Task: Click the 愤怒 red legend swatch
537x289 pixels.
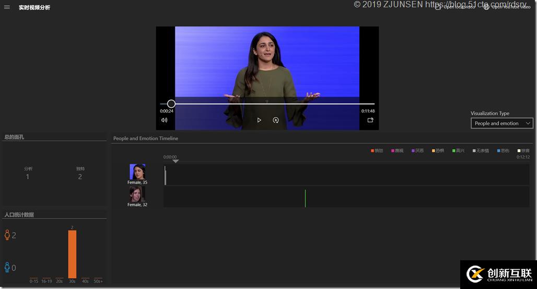Action: click(372, 151)
